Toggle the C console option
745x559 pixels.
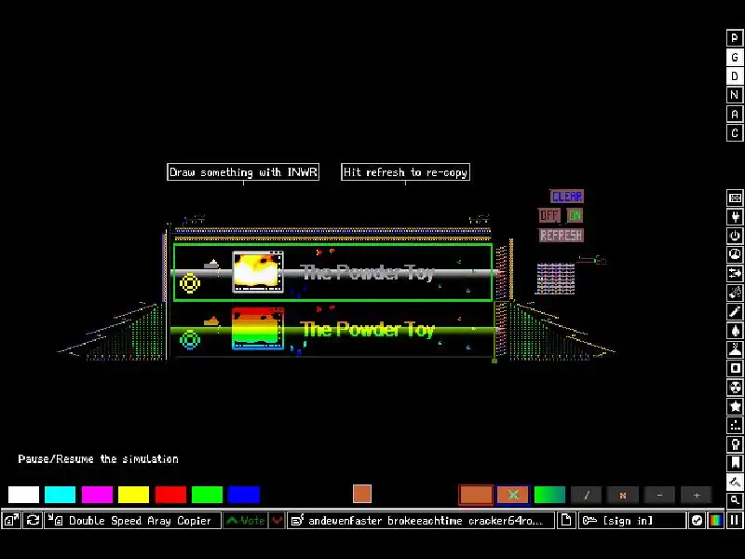(x=735, y=133)
